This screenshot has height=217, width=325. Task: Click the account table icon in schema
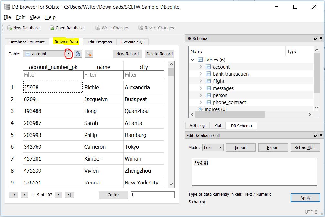208,67
